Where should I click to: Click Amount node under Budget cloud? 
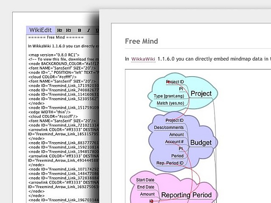(176, 134)
